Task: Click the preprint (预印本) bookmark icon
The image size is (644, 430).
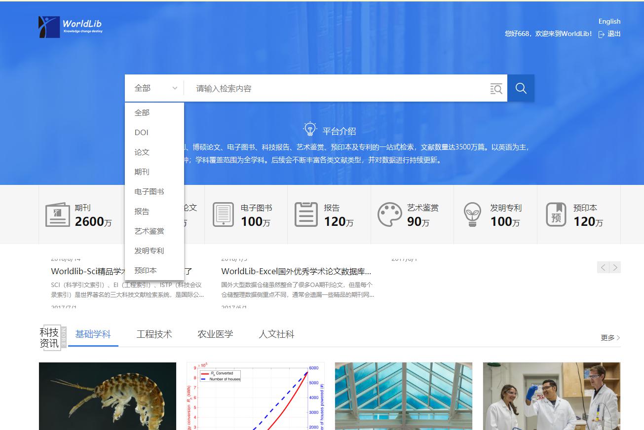Action: coord(556,215)
